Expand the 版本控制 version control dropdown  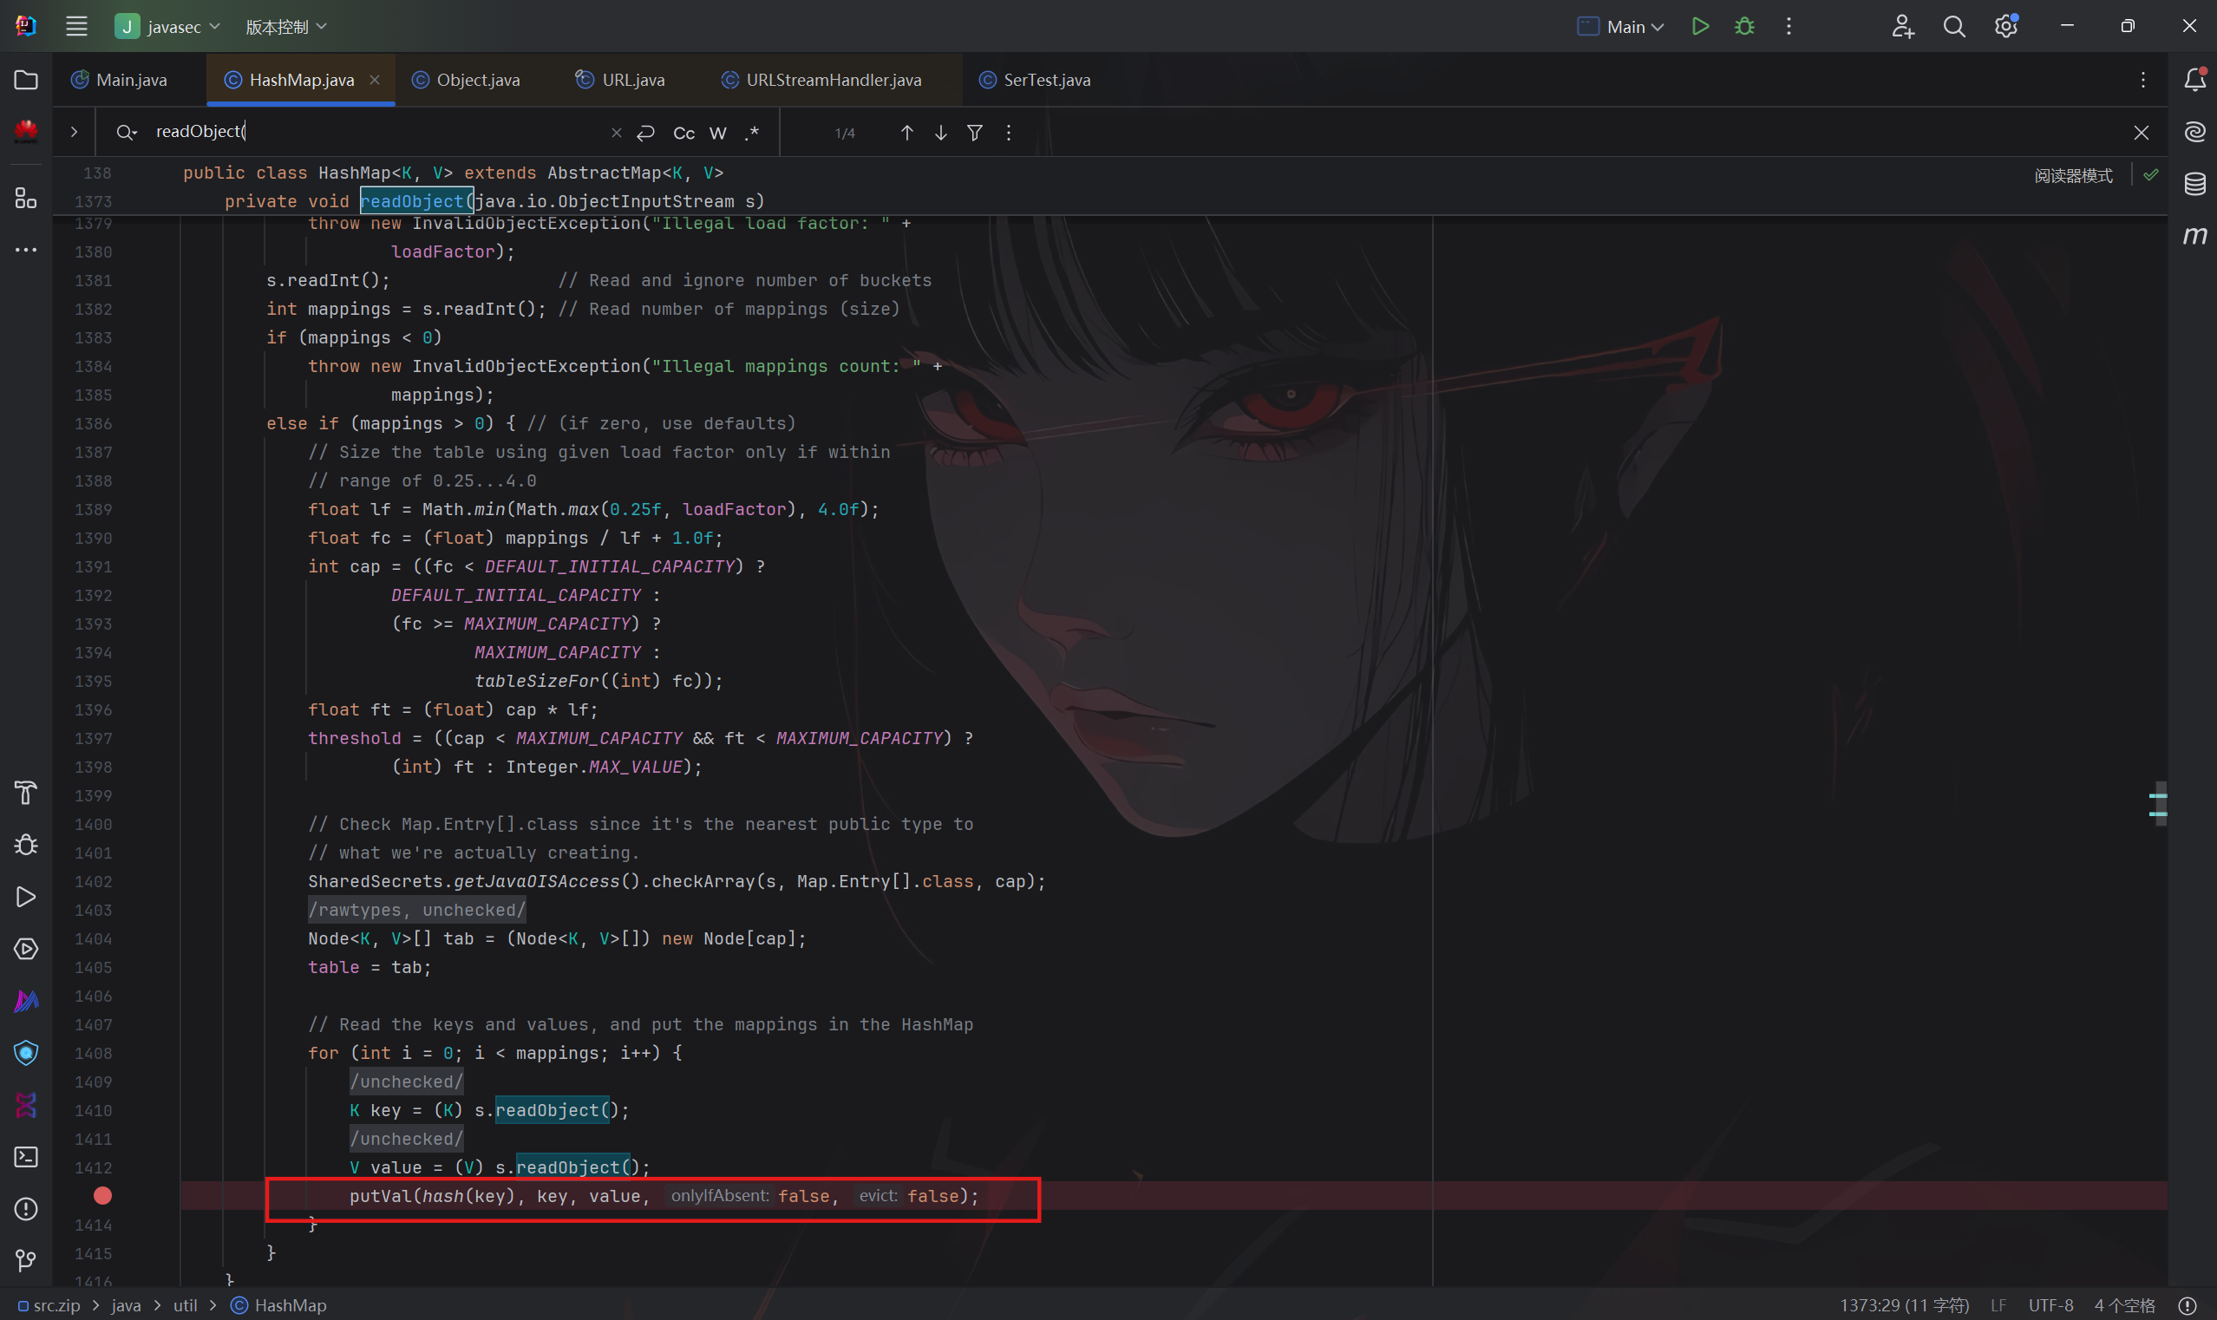click(285, 27)
